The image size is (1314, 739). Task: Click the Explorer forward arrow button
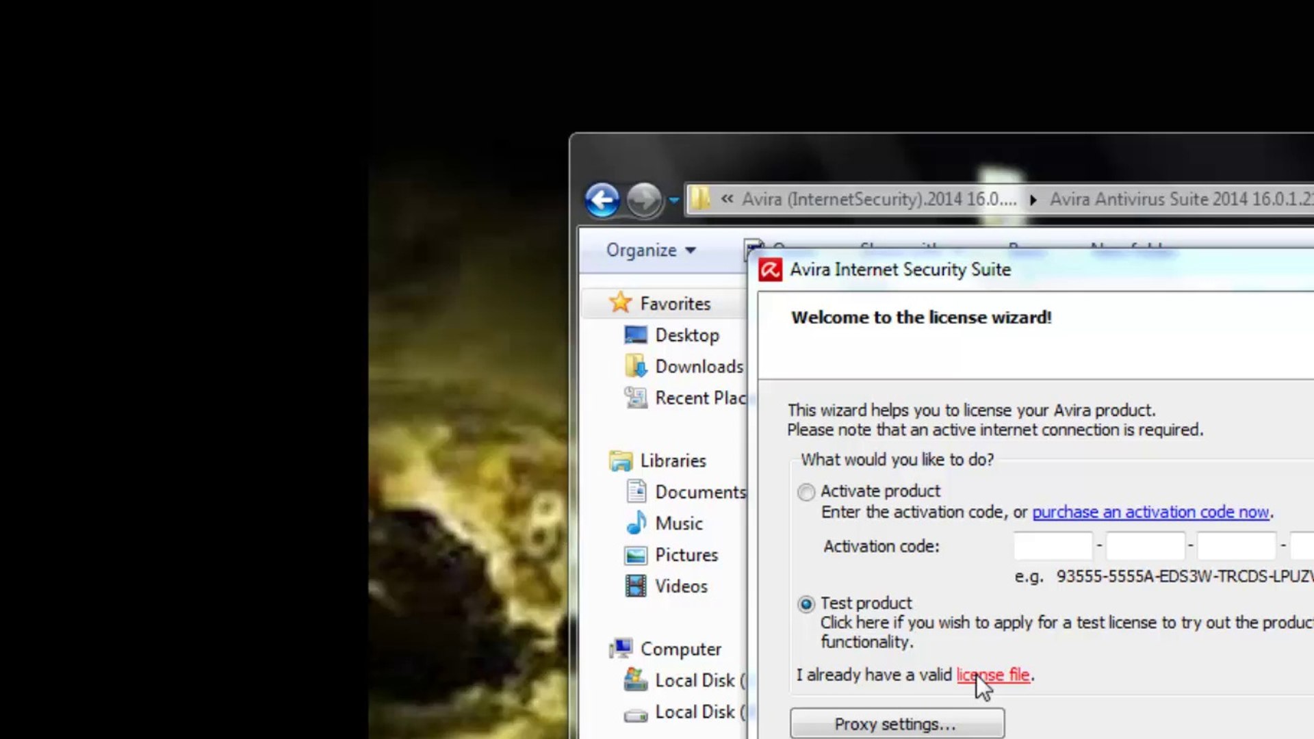(x=643, y=200)
